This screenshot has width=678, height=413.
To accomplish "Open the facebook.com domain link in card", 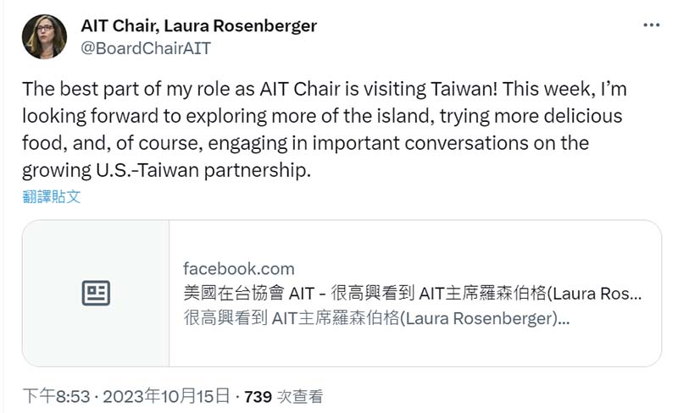I will (x=239, y=269).
